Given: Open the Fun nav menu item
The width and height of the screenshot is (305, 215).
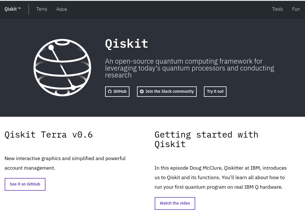Looking at the screenshot, I should [296, 9].
